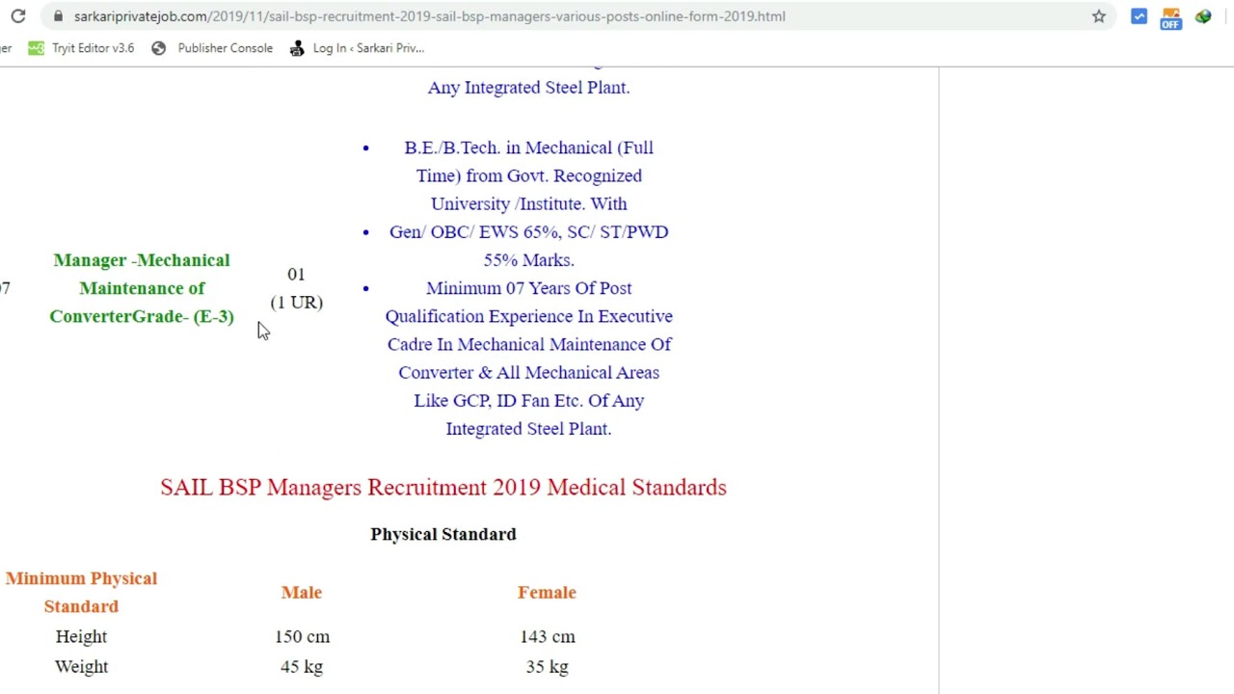Click the 'Height' row label
This screenshot has height=694, width=1234.
coord(81,637)
